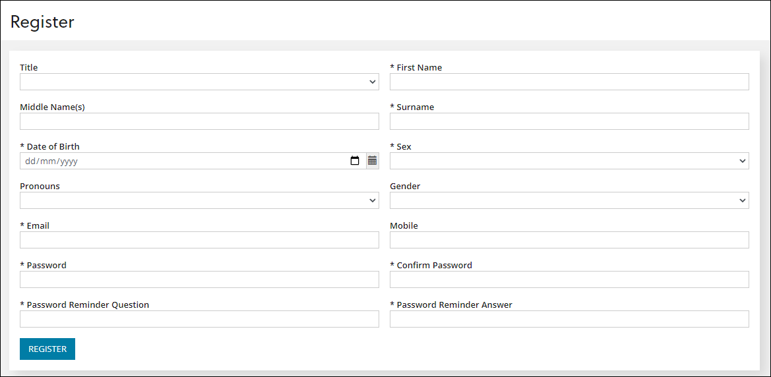Click the '* Password Reminder Question' label
Viewport: 771px width, 377px height.
(84, 304)
